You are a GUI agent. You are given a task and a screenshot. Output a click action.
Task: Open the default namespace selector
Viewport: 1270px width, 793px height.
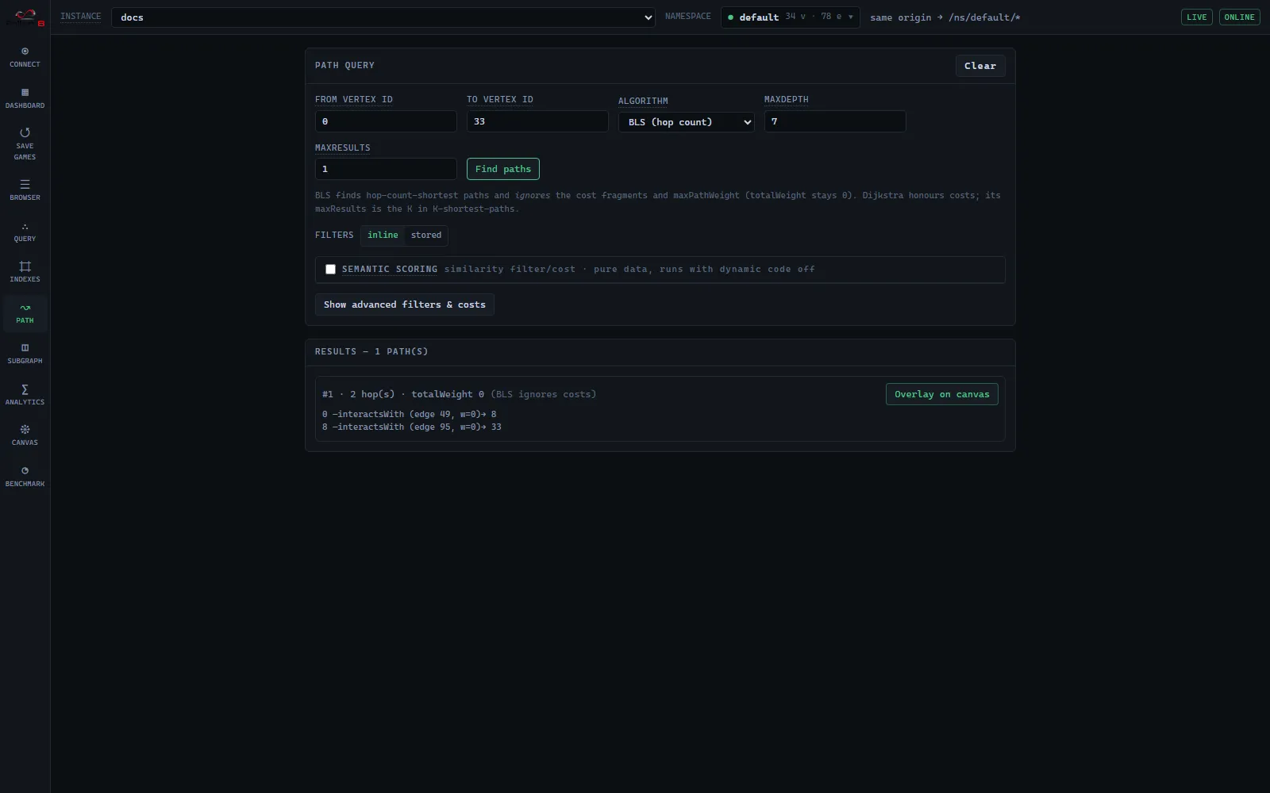click(790, 17)
